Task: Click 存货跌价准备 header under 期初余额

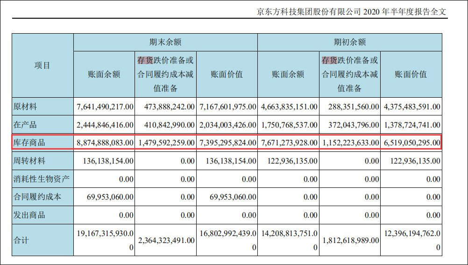Action: coord(349,74)
